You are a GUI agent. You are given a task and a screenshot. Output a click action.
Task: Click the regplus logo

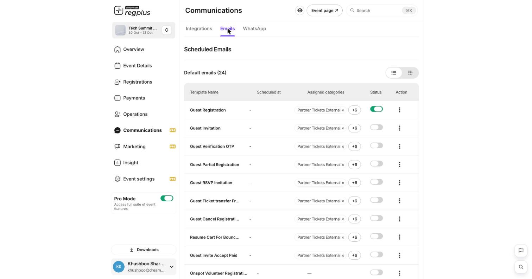[x=132, y=11]
